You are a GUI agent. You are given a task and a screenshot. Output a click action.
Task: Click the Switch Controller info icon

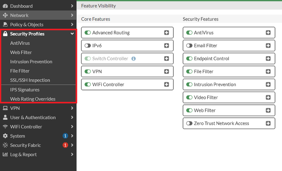[x=134, y=59]
